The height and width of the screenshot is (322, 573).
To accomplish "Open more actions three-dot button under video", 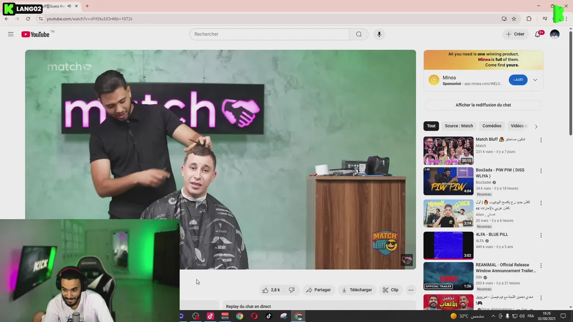I will point(411,290).
